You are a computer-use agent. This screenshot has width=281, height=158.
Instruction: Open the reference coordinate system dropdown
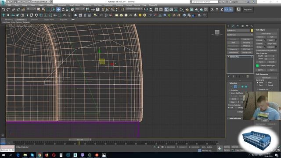(x=80, y=9)
